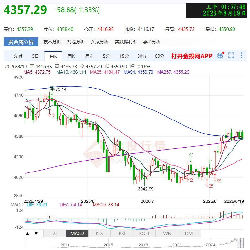Open the 美联储利率 section

[126, 42]
